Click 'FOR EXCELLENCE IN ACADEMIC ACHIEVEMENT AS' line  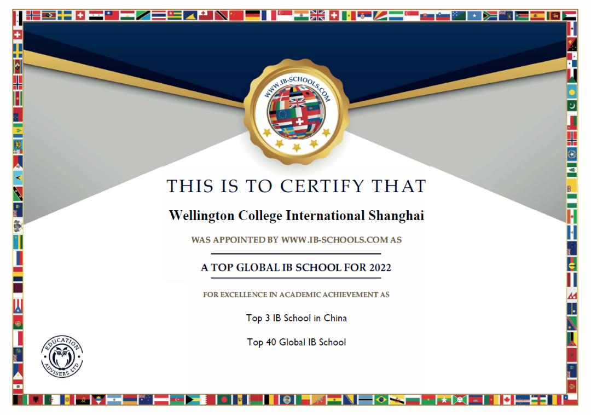click(x=296, y=295)
